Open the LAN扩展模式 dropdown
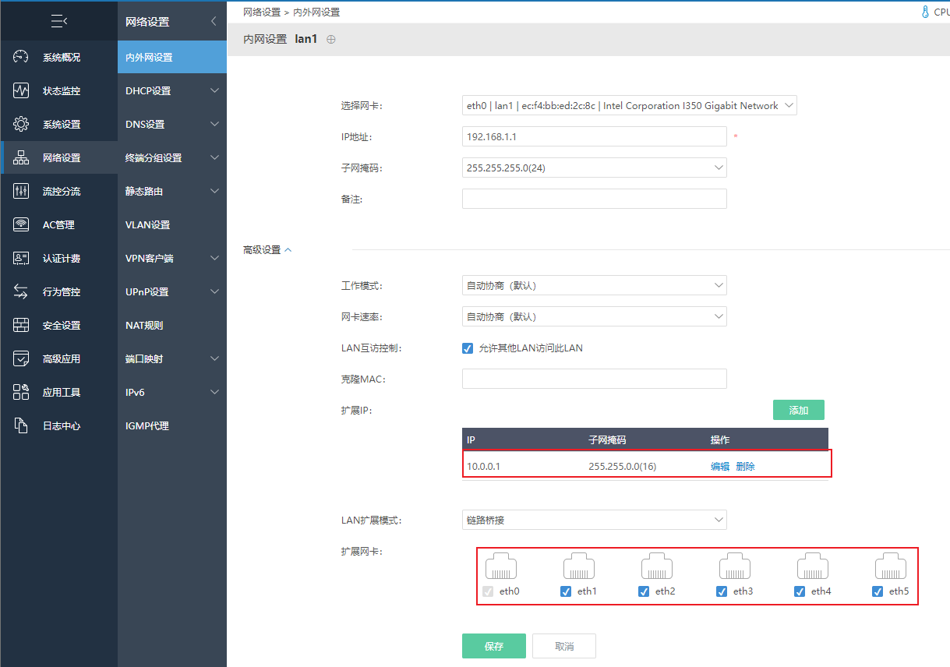Viewport: 950px width, 667px height. click(595, 520)
